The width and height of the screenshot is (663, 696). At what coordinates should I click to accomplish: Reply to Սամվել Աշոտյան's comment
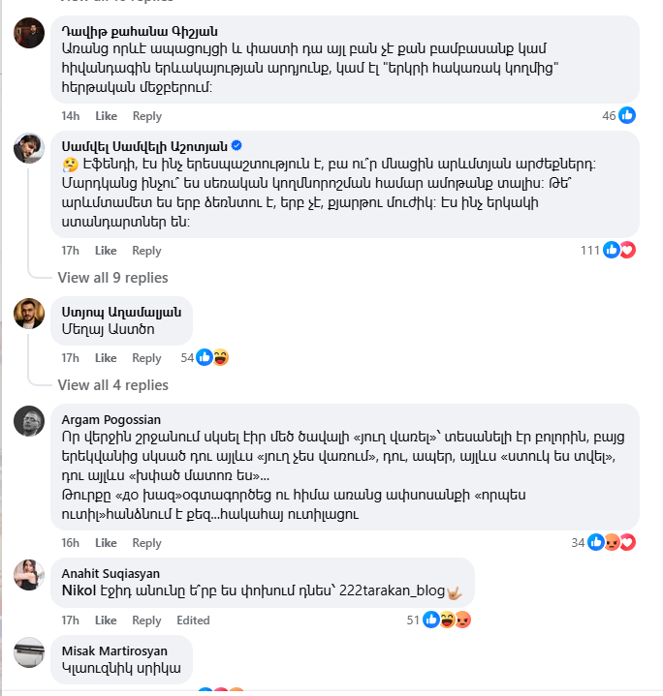(x=147, y=251)
